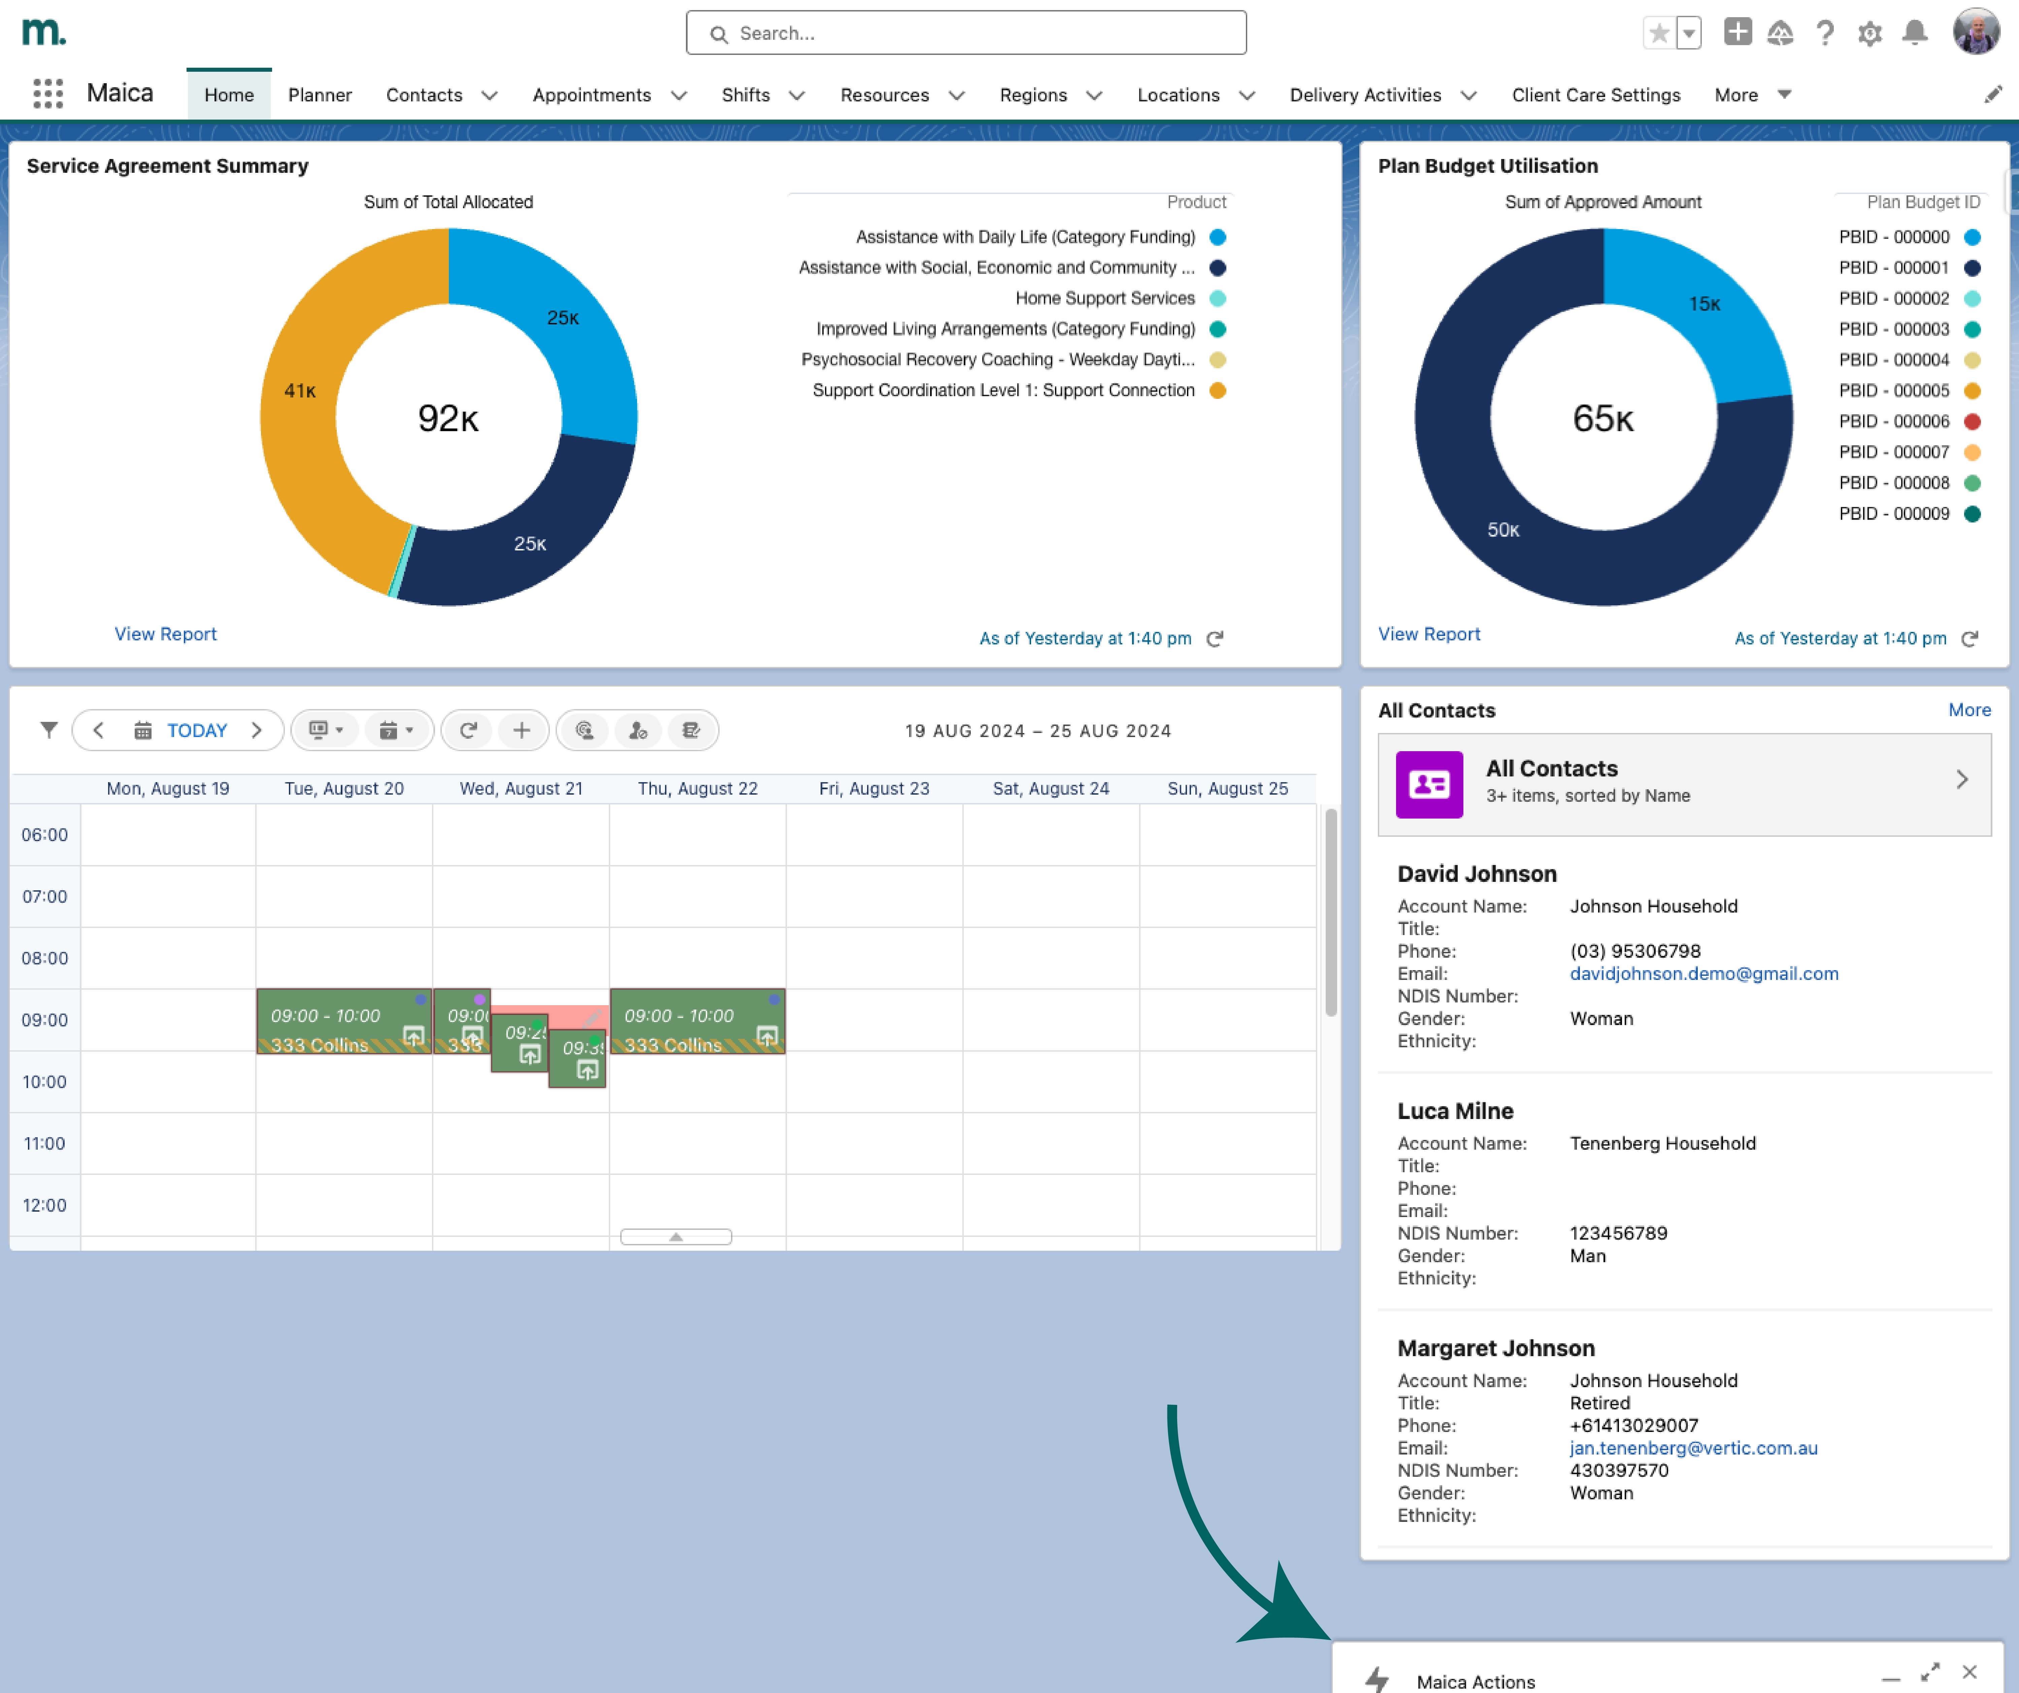
Task: Refresh the Service Agreement Summary chart
Action: tap(1214, 639)
